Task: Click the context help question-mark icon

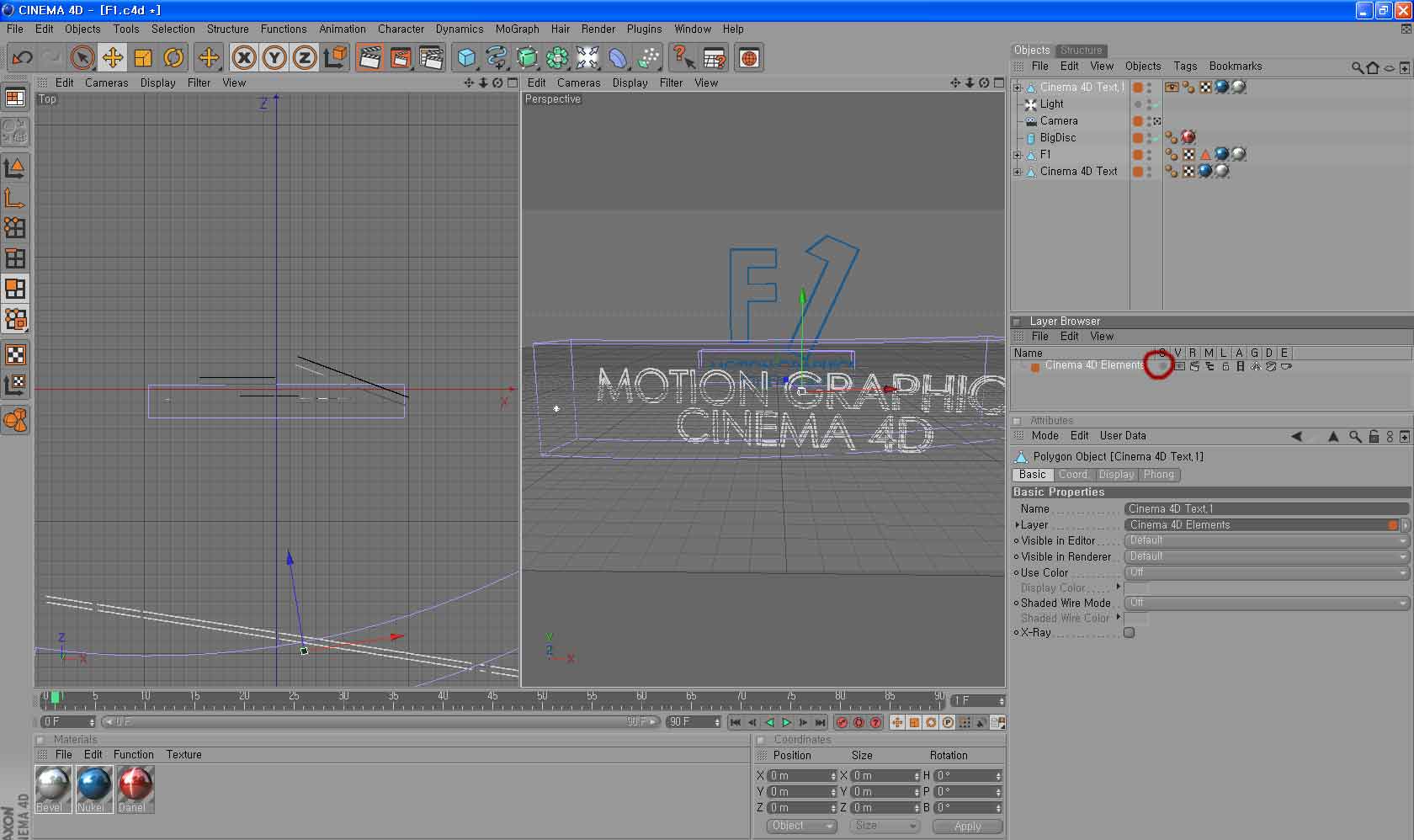Action: (683, 58)
